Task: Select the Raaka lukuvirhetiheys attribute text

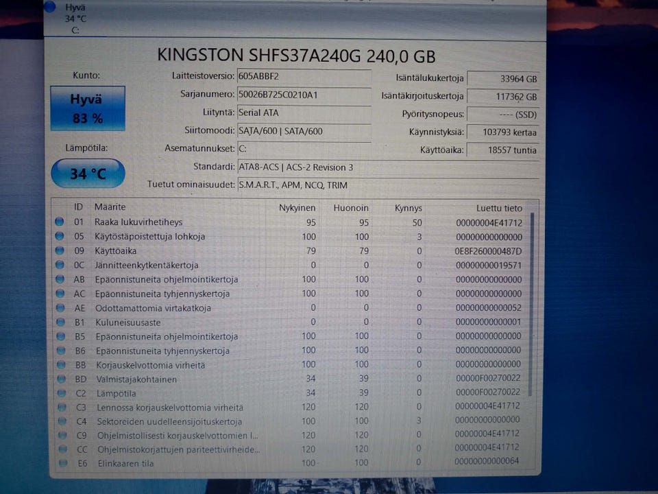Action: [x=138, y=222]
